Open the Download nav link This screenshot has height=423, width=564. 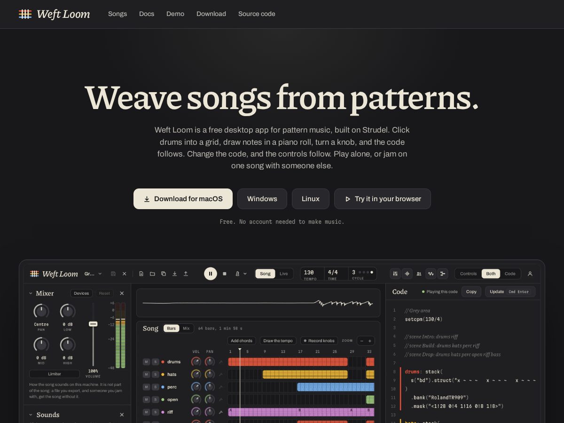click(x=211, y=14)
